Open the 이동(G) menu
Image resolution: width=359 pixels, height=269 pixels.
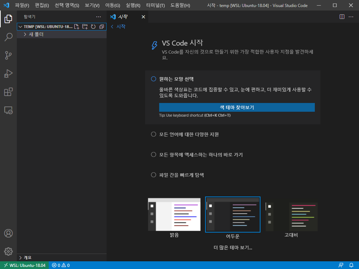(113, 5)
